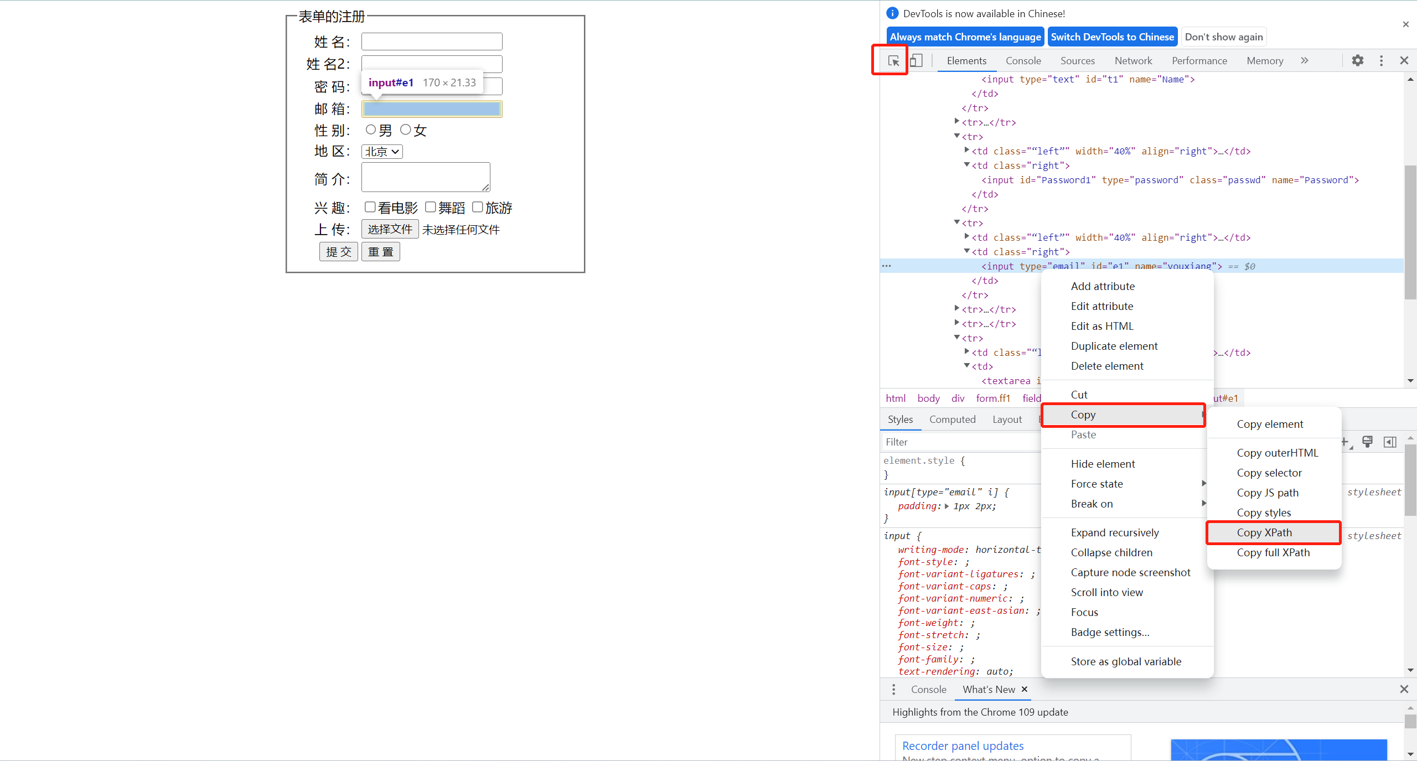This screenshot has width=1417, height=761.
Task: Toggle computed styles sidebar pane icon
Action: [x=1390, y=442]
